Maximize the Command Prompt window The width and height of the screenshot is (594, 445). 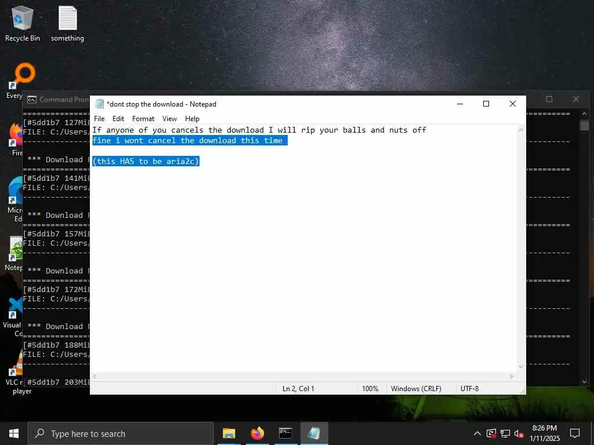click(549, 99)
